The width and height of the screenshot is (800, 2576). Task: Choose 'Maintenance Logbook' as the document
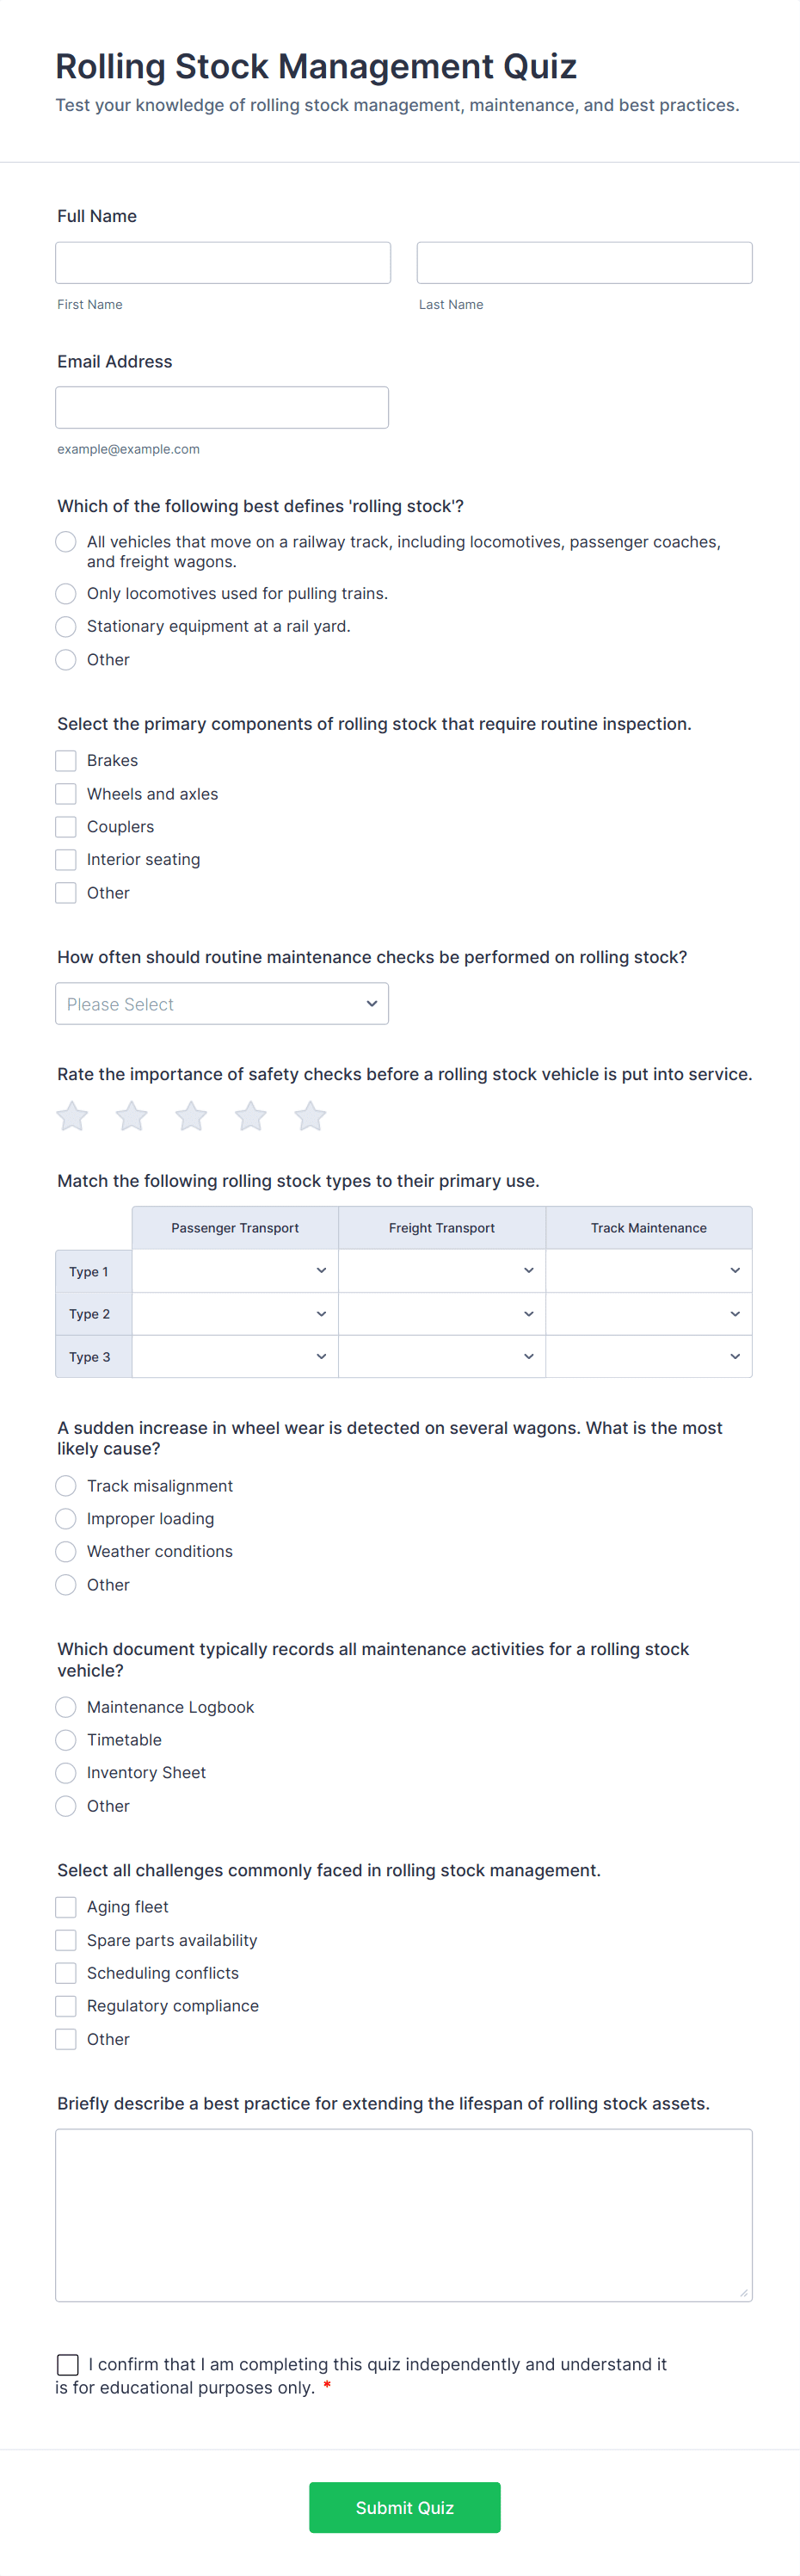(65, 1707)
